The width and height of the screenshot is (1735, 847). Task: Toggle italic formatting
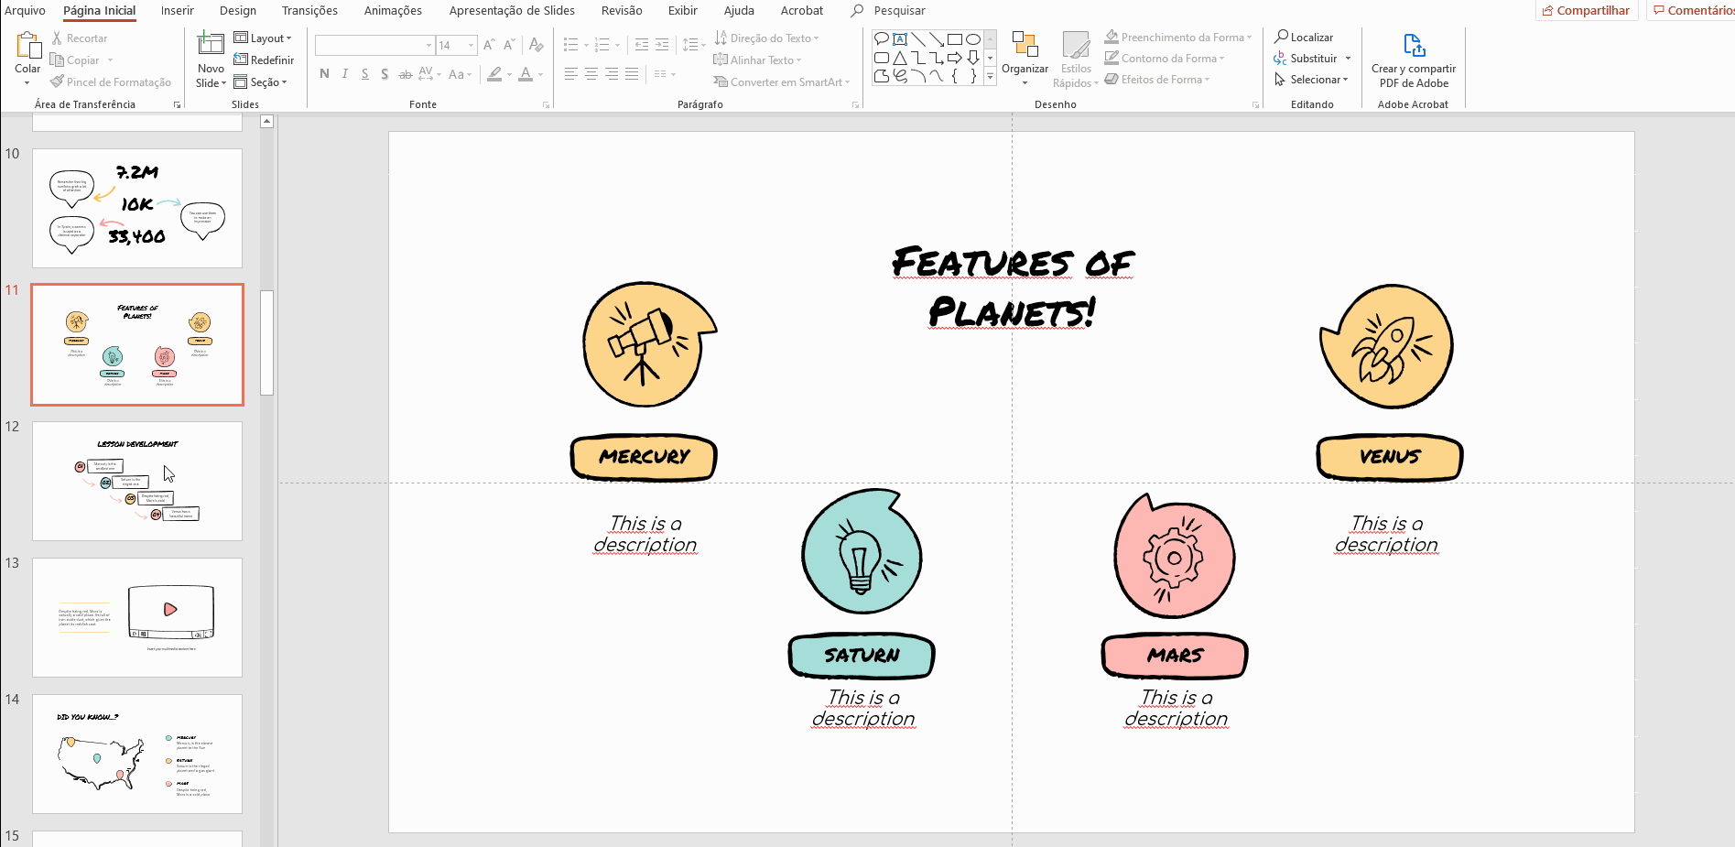[x=344, y=74]
